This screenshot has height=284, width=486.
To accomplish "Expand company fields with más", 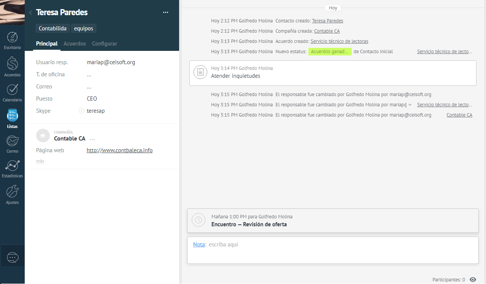I will [40, 161].
